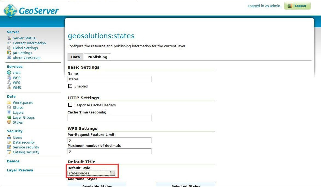Click the Users icon under Security
The height and width of the screenshot is (187, 321).
[x=9, y=137]
